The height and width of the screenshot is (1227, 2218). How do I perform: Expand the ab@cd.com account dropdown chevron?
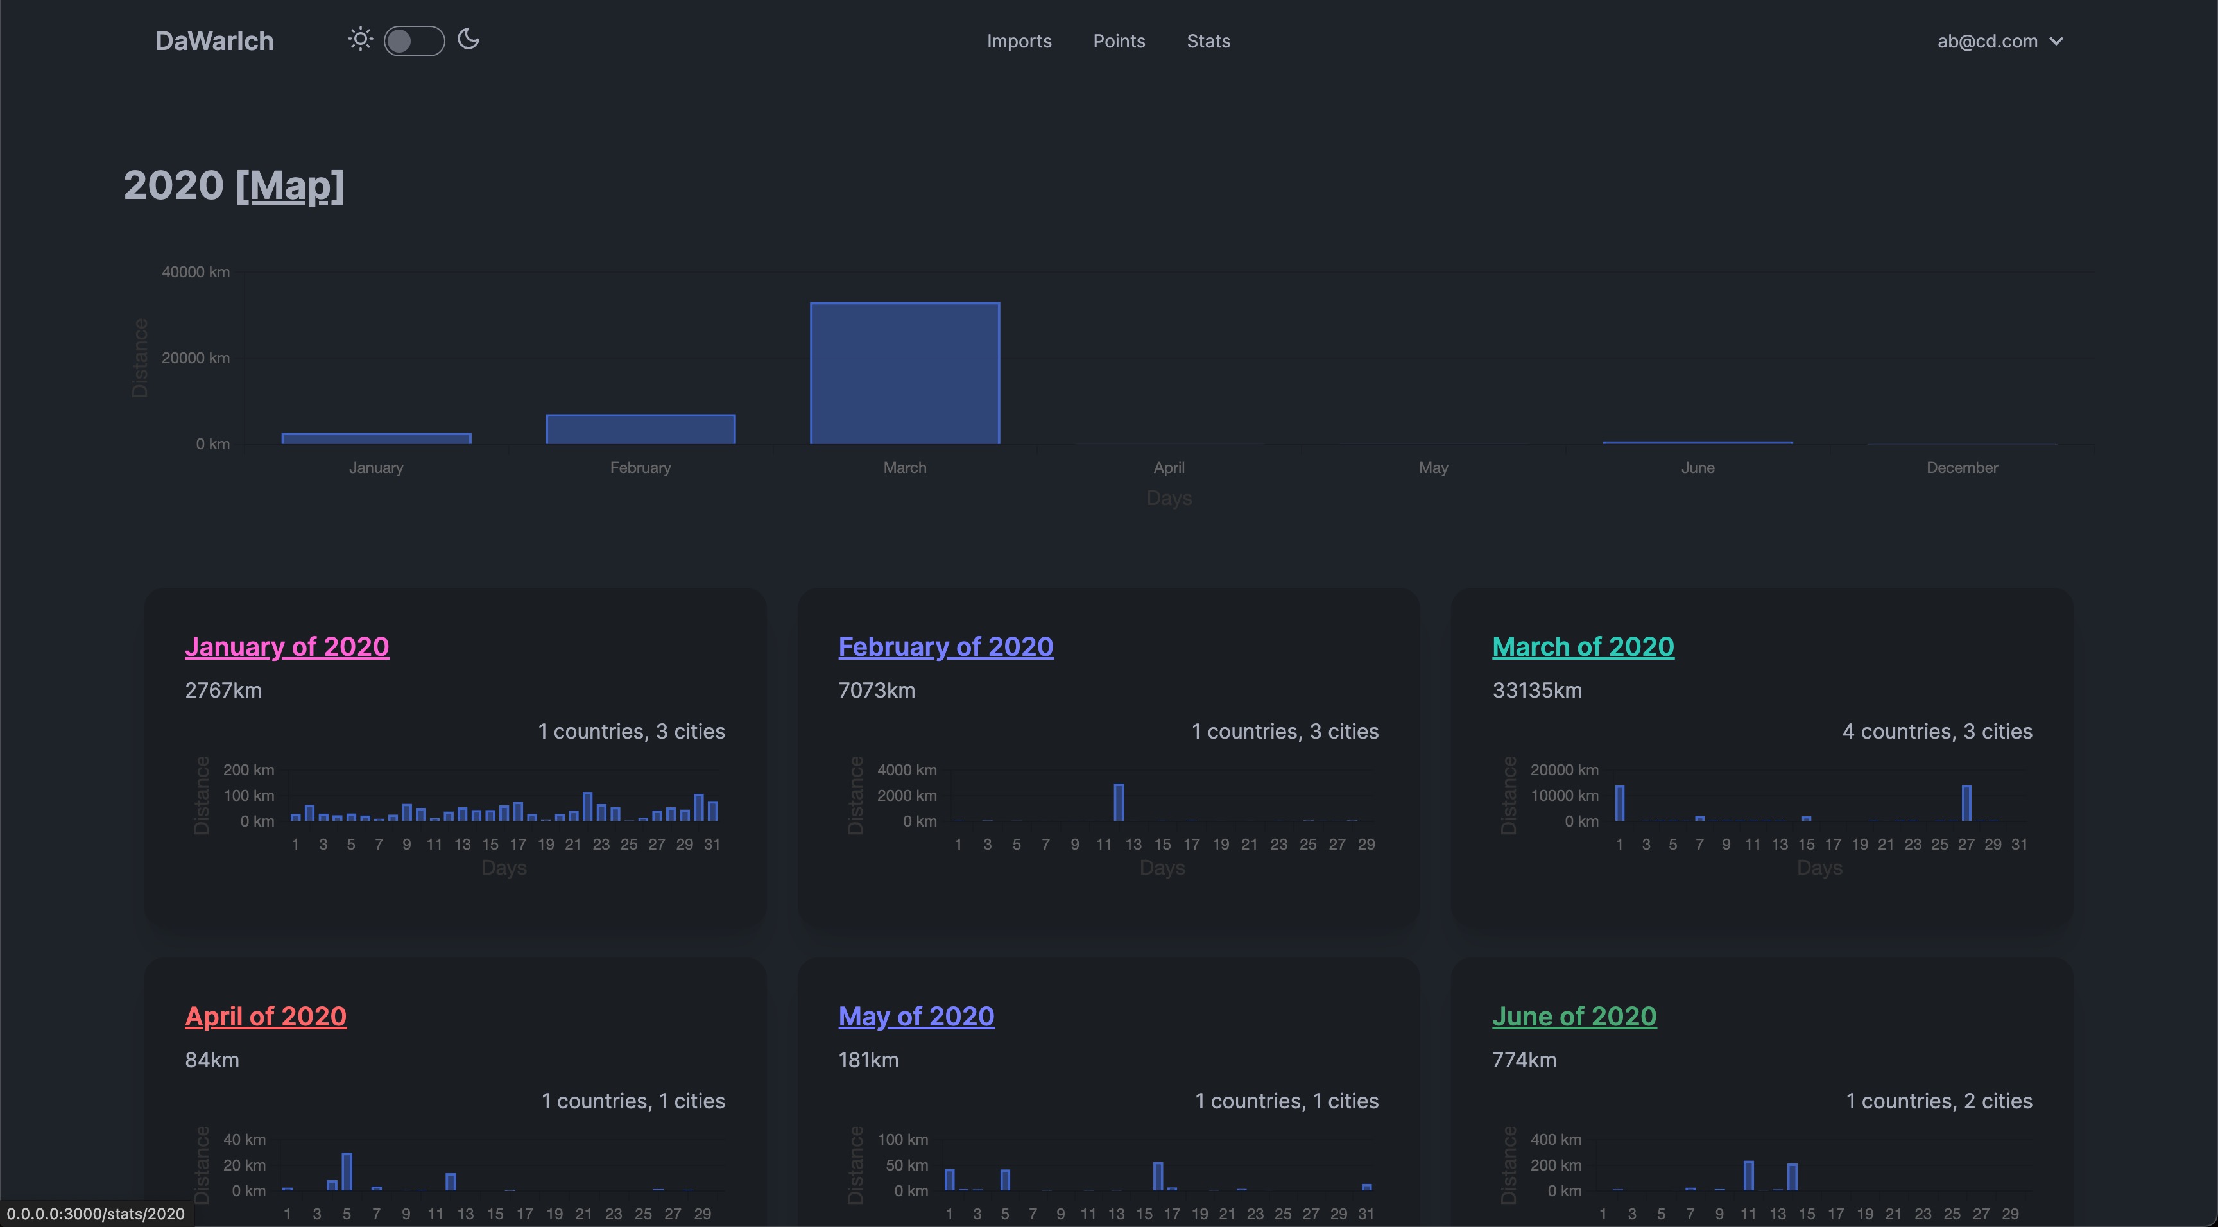click(2057, 41)
